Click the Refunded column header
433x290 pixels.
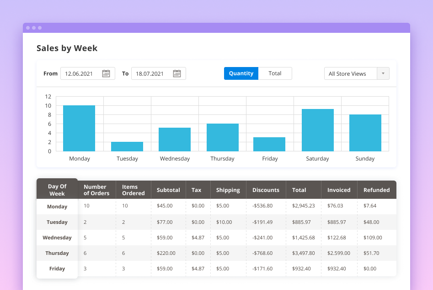[376, 190]
